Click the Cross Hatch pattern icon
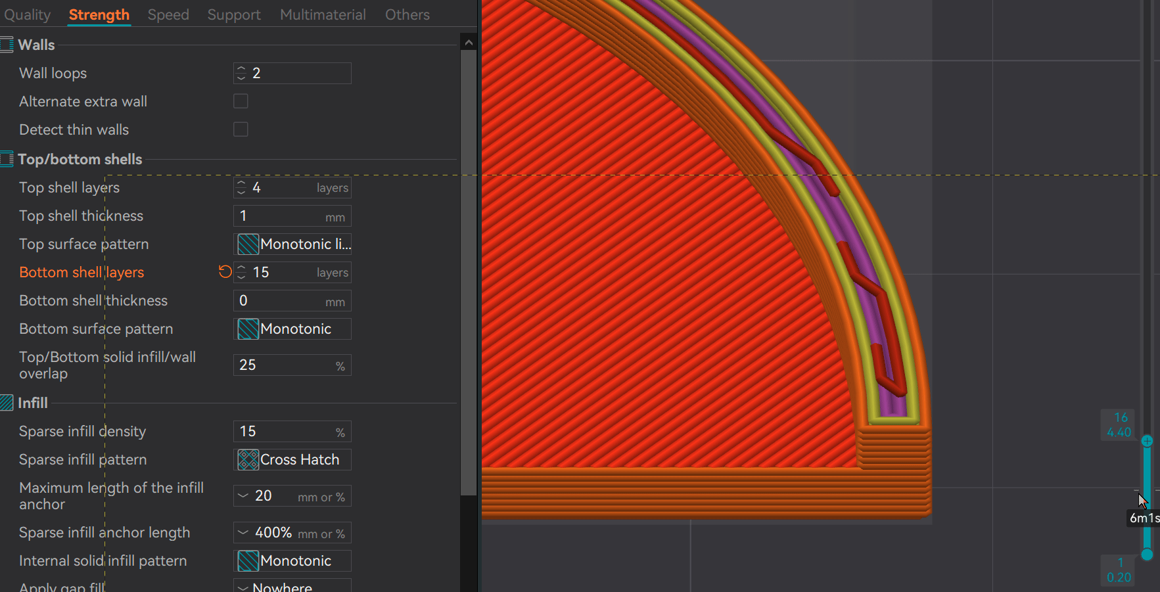Screen dimensions: 1160x592 (x=248, y=460)
